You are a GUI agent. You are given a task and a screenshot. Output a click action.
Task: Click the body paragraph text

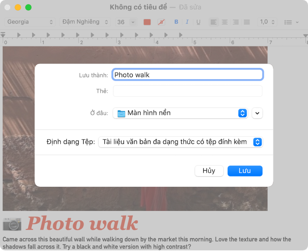pos(147,243)
